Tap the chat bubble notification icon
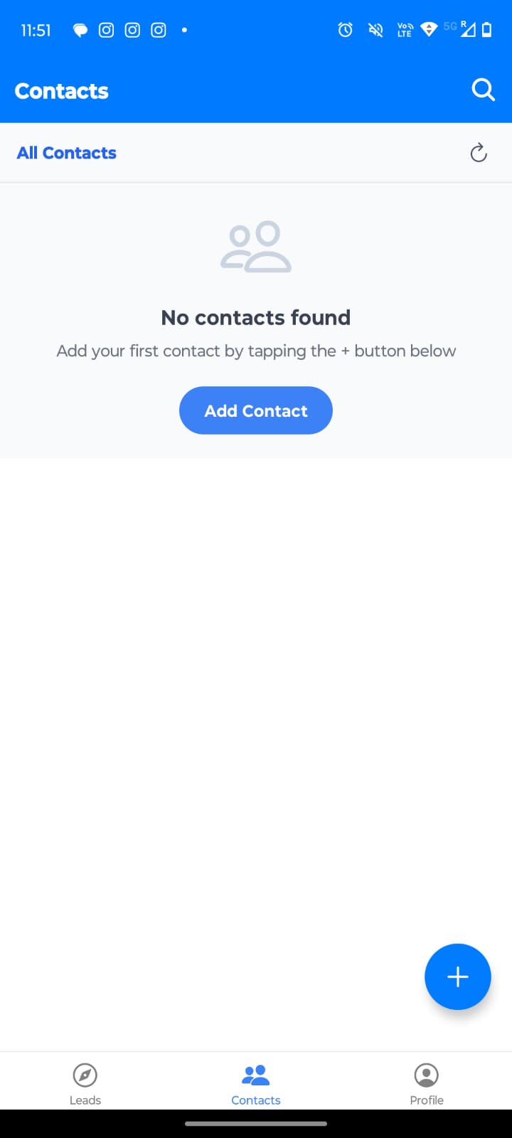Image resolution: width=512 pixels, height=1138 pixels. pos(80,30)
